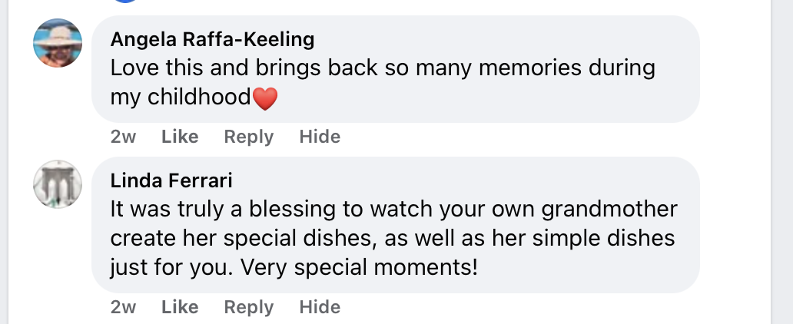Open Linda Ferrari's bridge profile picture

(58, 184)
